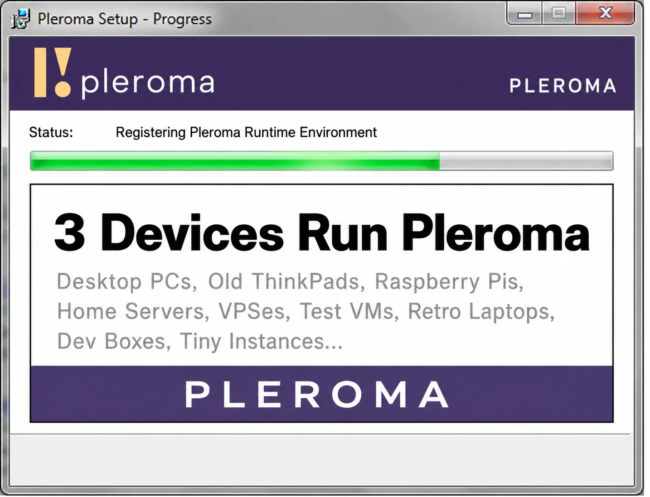The image size is (650, 497).
Task: Click the "Registering Pleroma Runtime Environment" status text
Action: coord(246,132)
